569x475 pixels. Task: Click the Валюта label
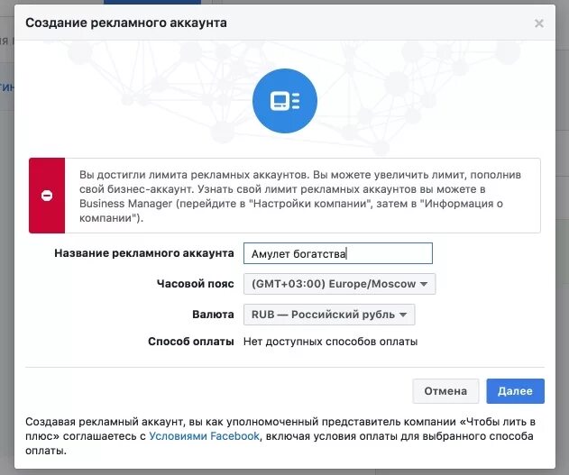point(213,314)
